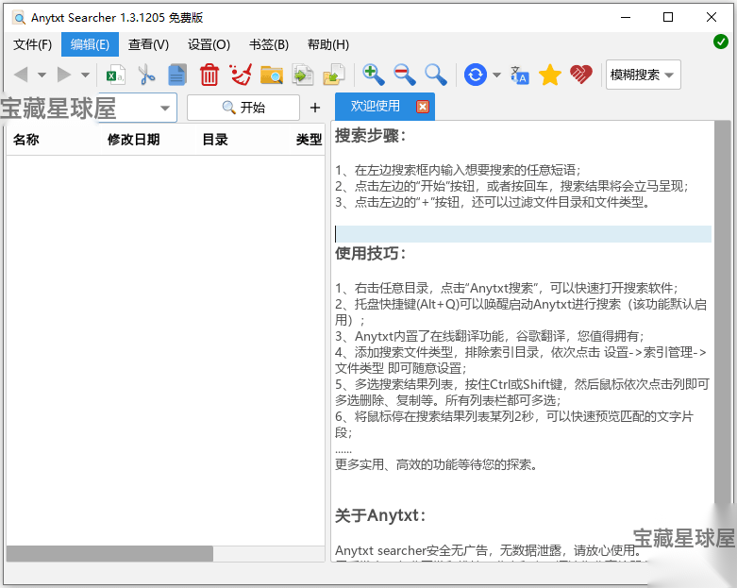Export results to Excel icon

[x=116, y=75]
